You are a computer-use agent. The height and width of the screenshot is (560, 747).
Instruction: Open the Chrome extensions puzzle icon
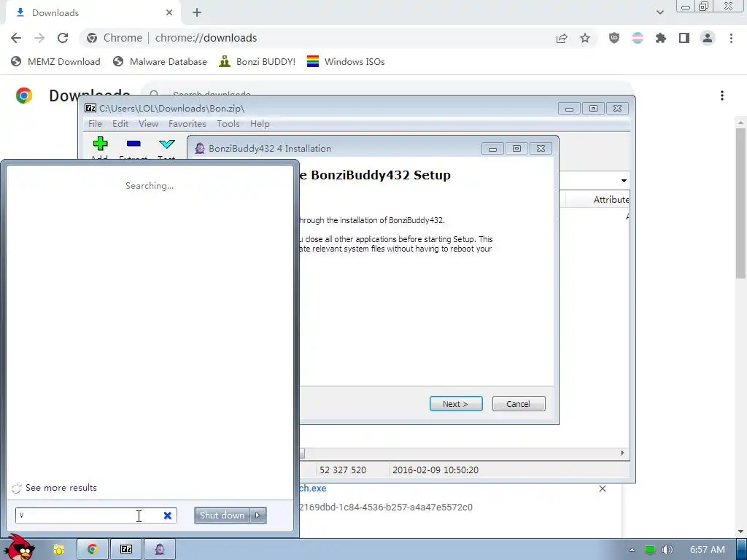pyautogui.click(x=661, y=38)
